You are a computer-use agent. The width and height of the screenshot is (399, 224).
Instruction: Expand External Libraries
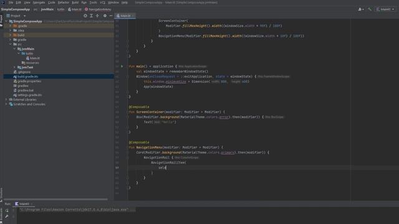click(x=6, y=100)
